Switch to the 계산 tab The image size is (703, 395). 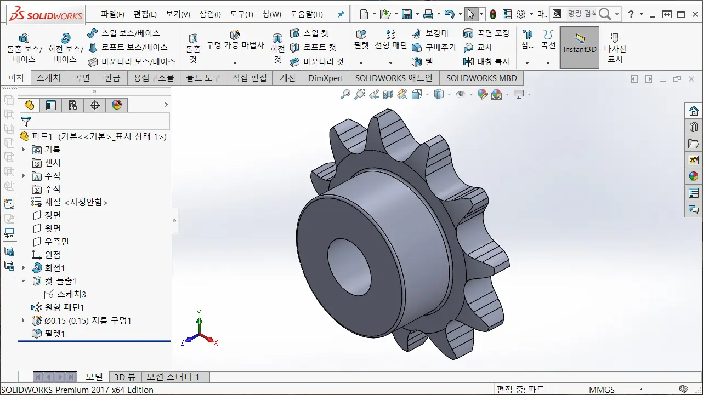coord(287,78)
